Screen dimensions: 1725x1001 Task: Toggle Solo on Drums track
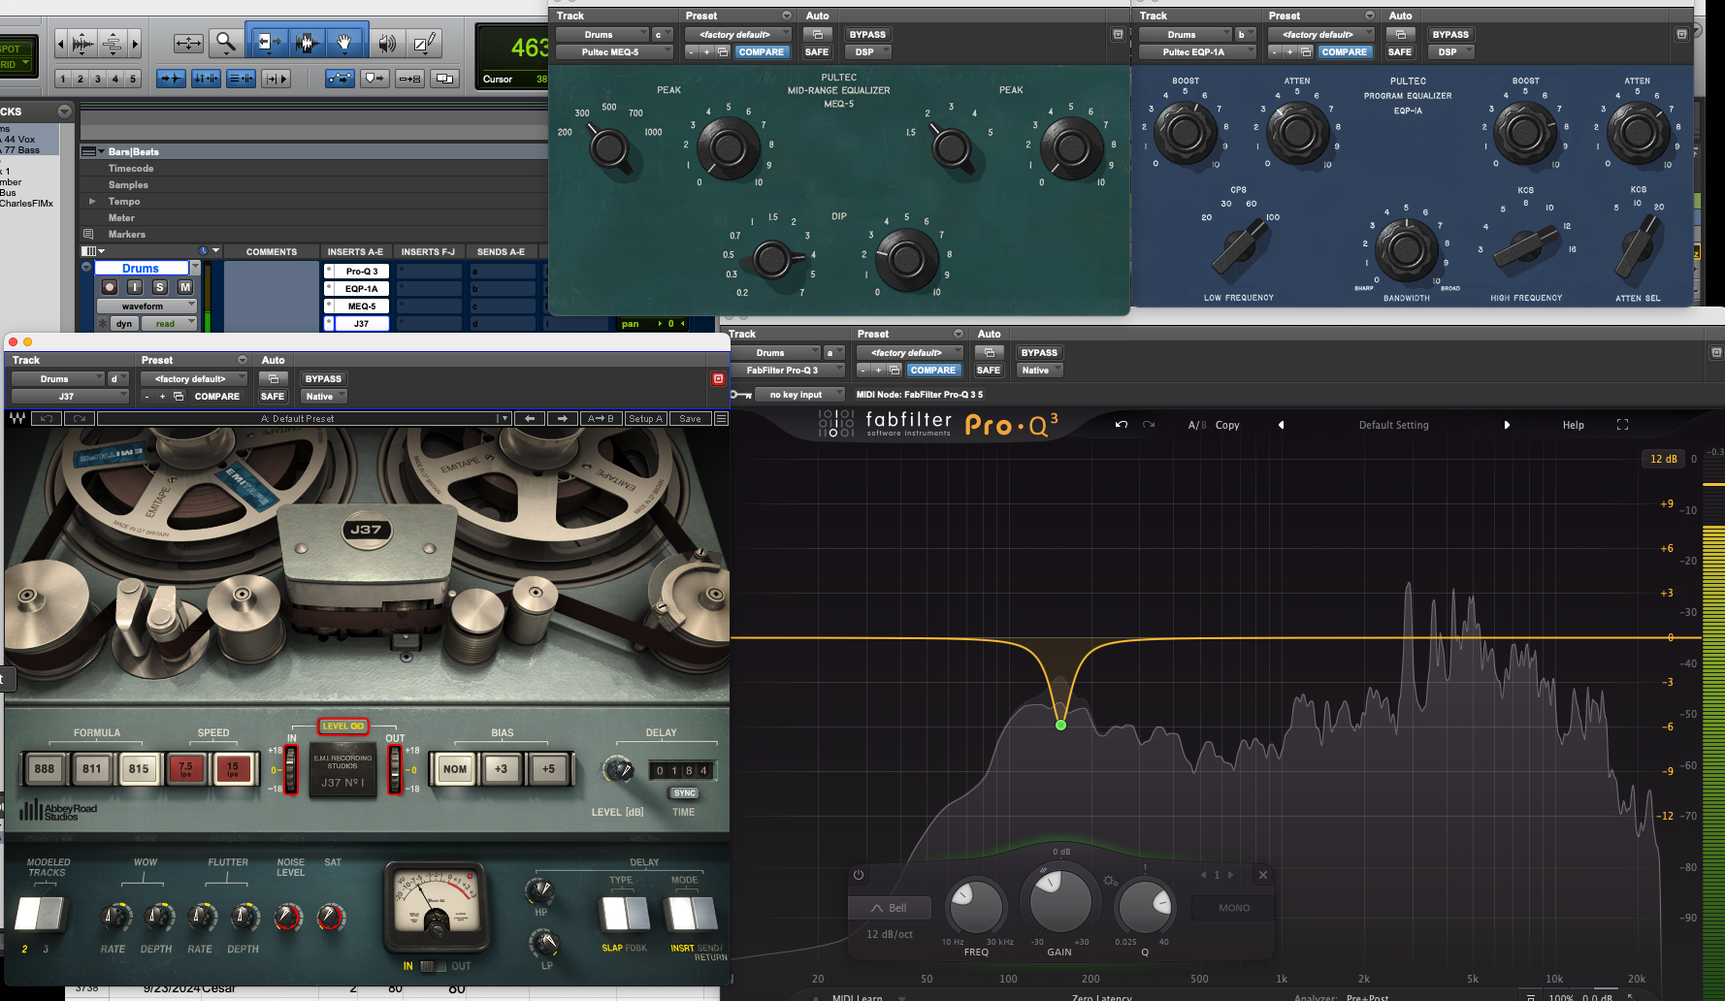[160, 287]
